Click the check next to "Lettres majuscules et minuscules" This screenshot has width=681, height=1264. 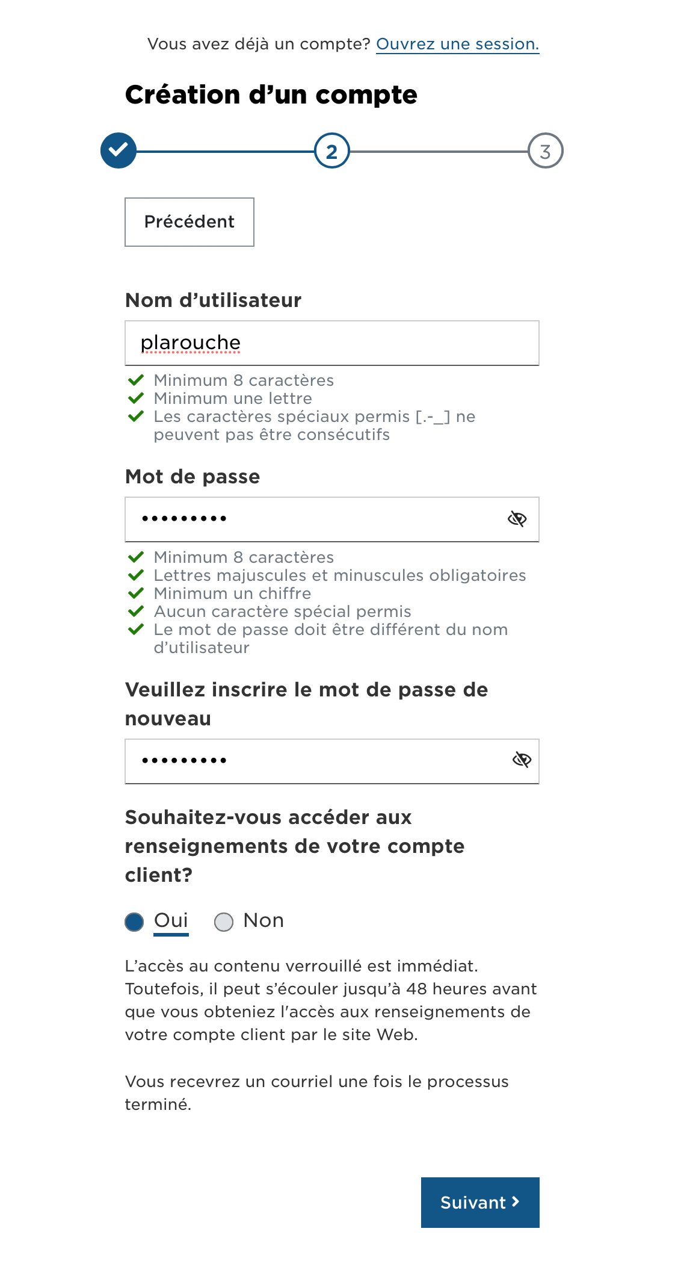click(x=136, y=575)
